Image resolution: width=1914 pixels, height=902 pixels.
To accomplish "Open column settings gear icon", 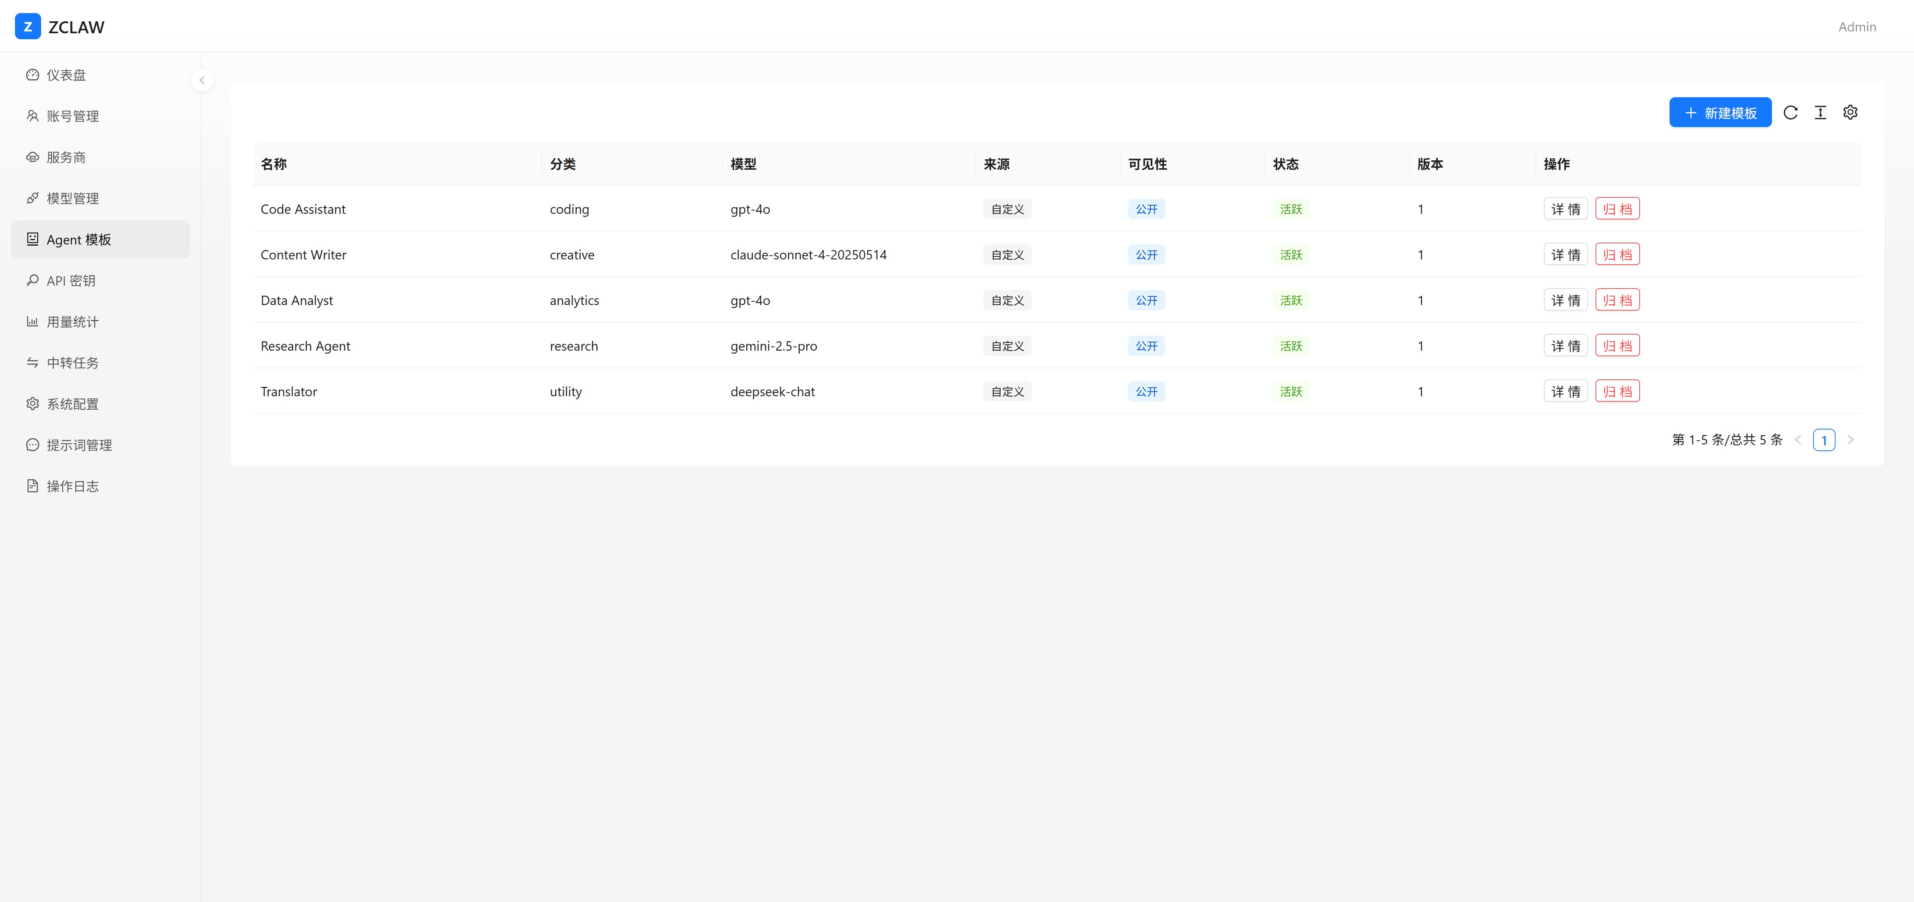I will point(1850,112).
